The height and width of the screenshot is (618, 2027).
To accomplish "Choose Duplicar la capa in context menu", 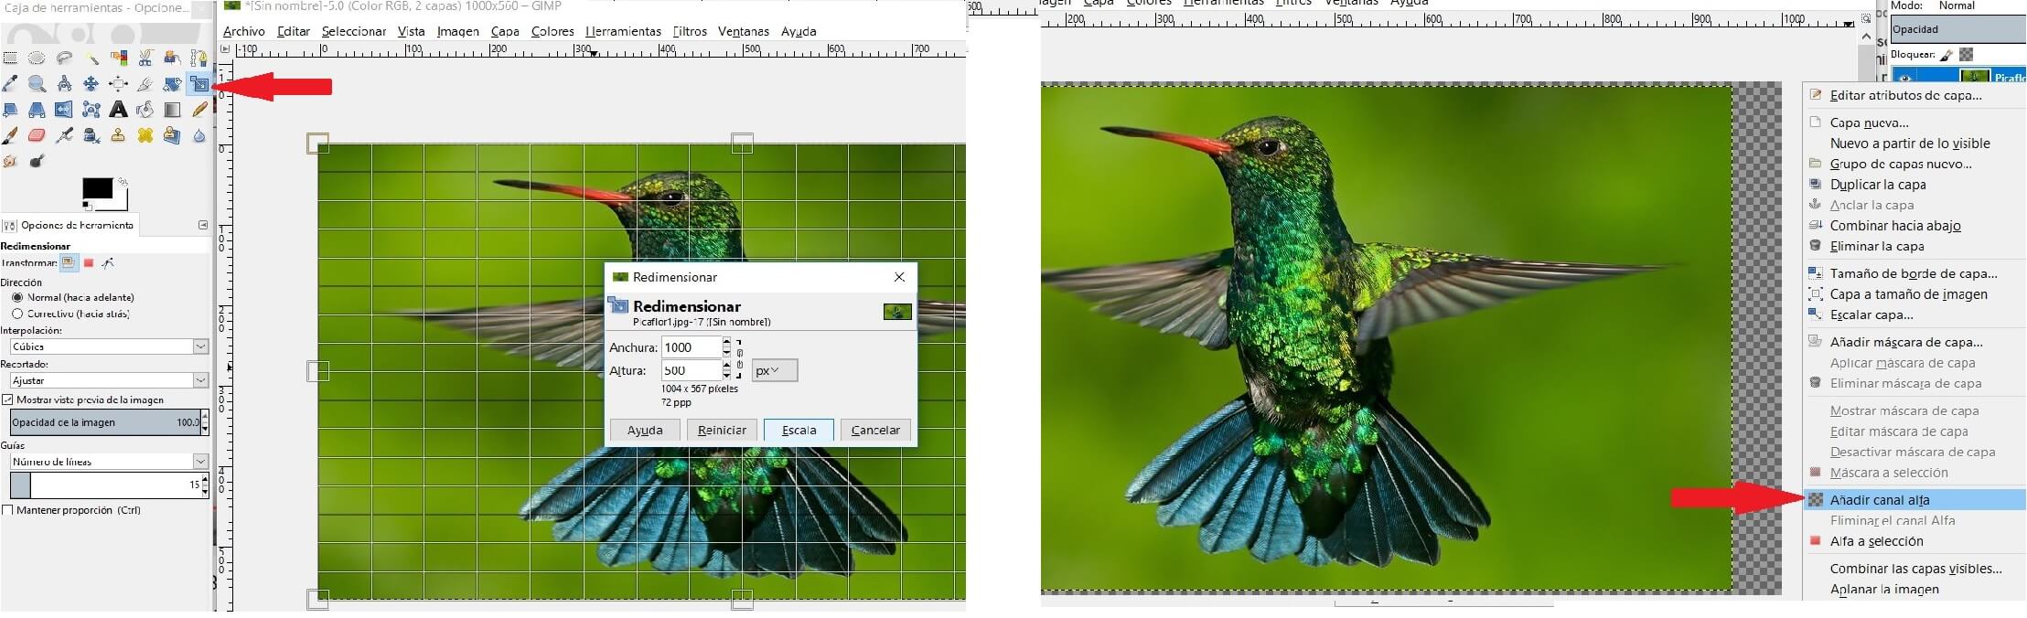I will tap(1914, 185).
